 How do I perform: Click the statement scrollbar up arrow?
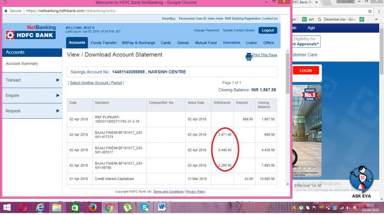[x=288, y=51]
